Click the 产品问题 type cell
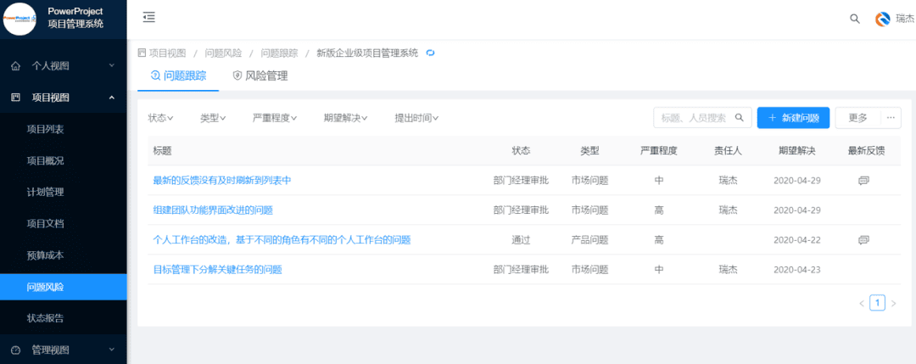Viewport: 916px width, 364px height. [590, 240]
